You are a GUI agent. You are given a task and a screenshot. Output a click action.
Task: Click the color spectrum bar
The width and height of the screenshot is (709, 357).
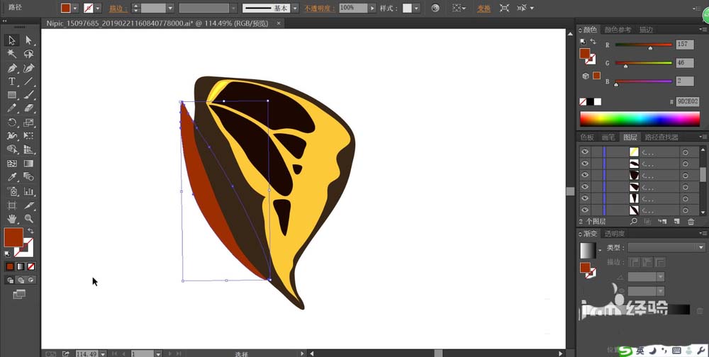[640, 119]
